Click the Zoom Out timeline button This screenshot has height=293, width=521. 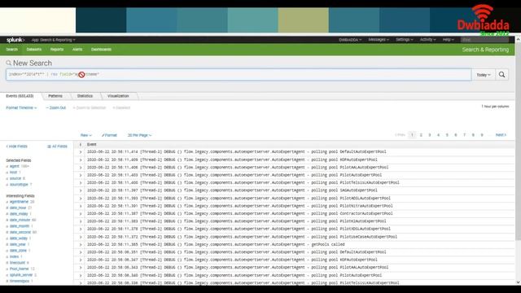[x=56, y=108]
